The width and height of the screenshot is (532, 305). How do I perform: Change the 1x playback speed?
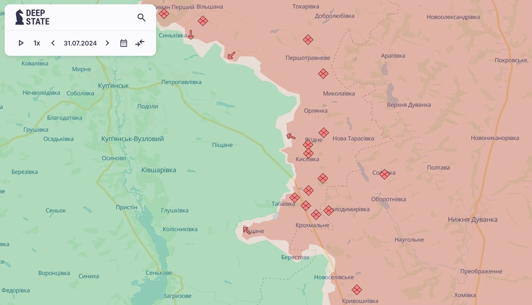[37, 43]
